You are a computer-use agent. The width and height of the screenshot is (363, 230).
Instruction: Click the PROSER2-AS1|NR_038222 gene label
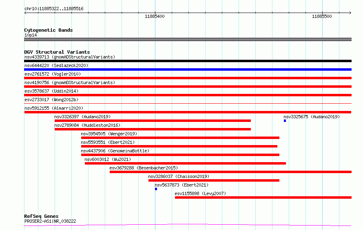[x=50, y=221]
